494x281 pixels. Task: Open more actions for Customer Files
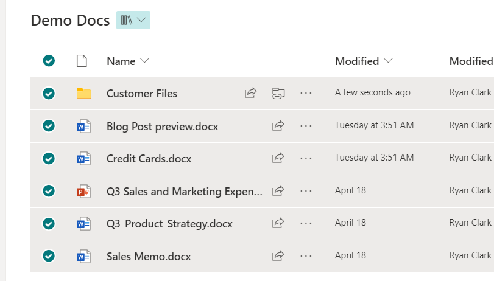pyautogui.click(x=306, y=93)
